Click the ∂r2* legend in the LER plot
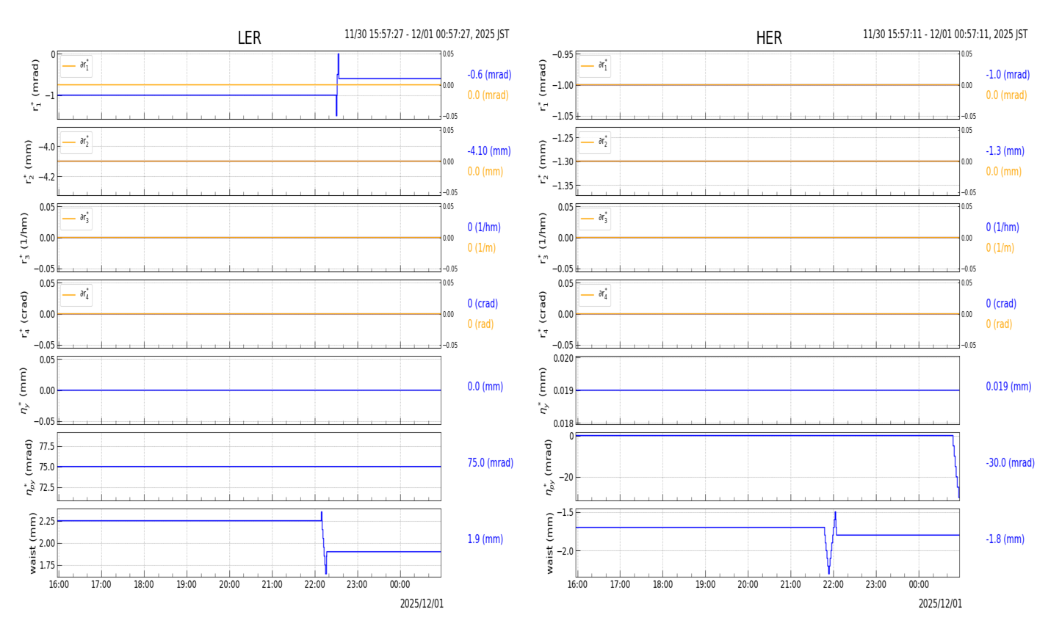The image size is (1037, 634). coord(76,142)
